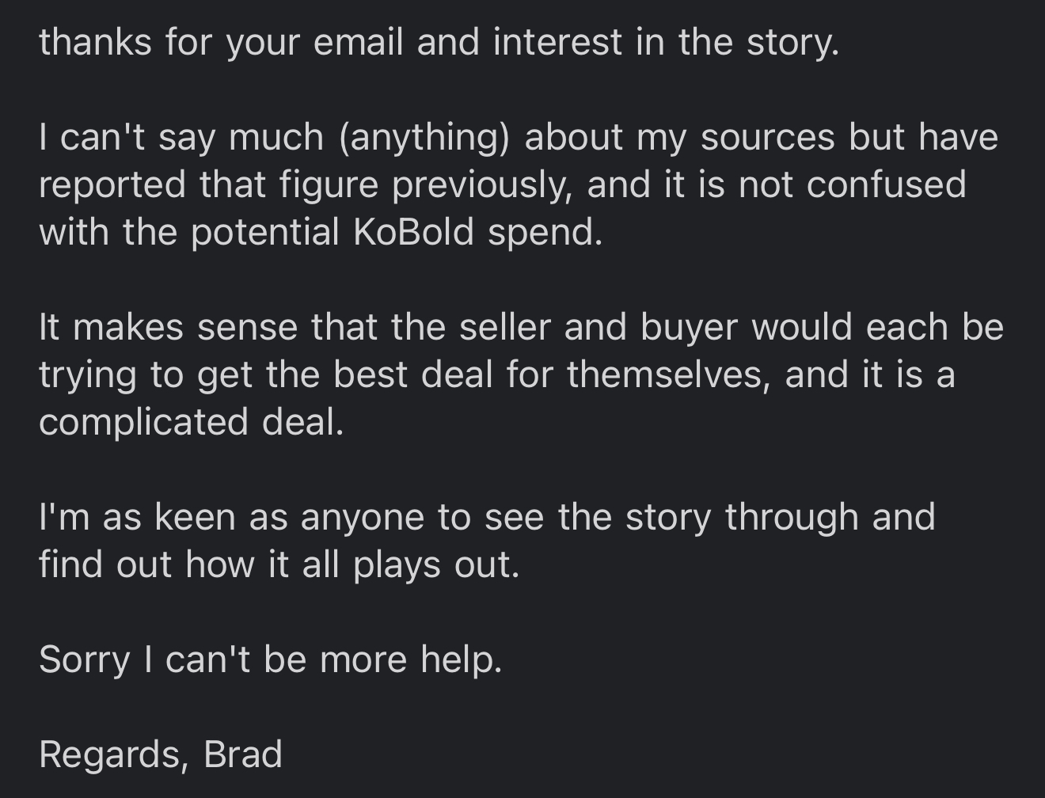Click the word "potential" before KoBold
The height and width of the screenshot is (798, 1045).
pyautogui.click(x=265, y=232)
